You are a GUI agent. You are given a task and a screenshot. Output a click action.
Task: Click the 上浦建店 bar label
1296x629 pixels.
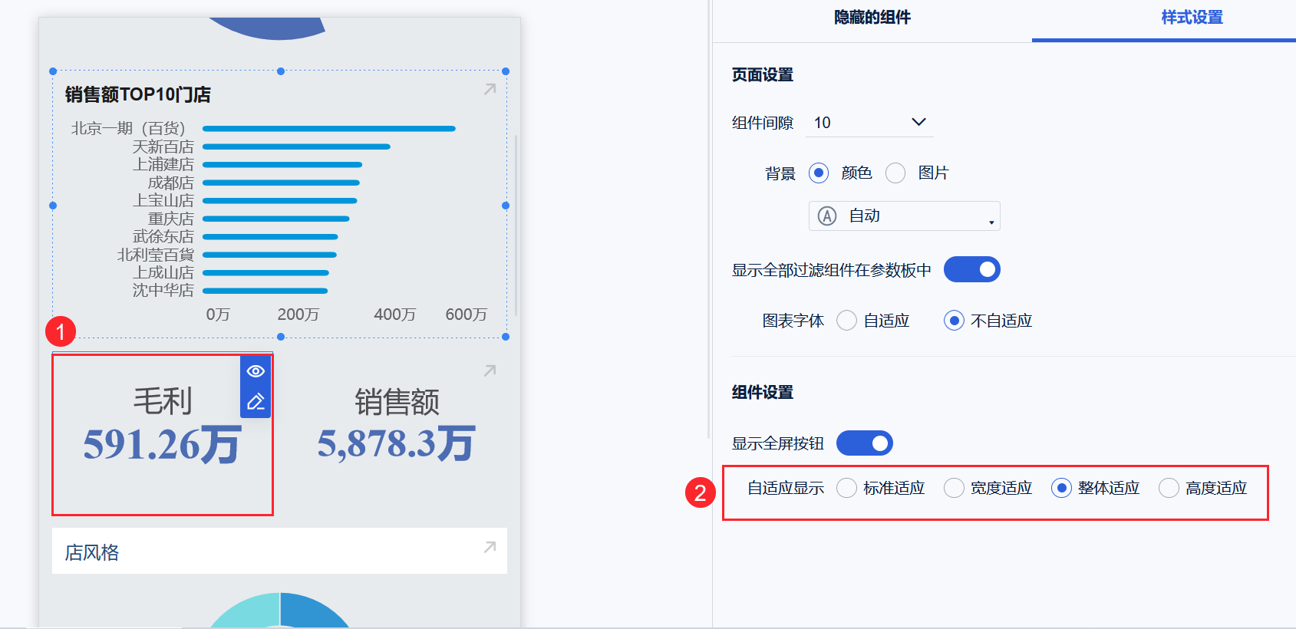163,164
